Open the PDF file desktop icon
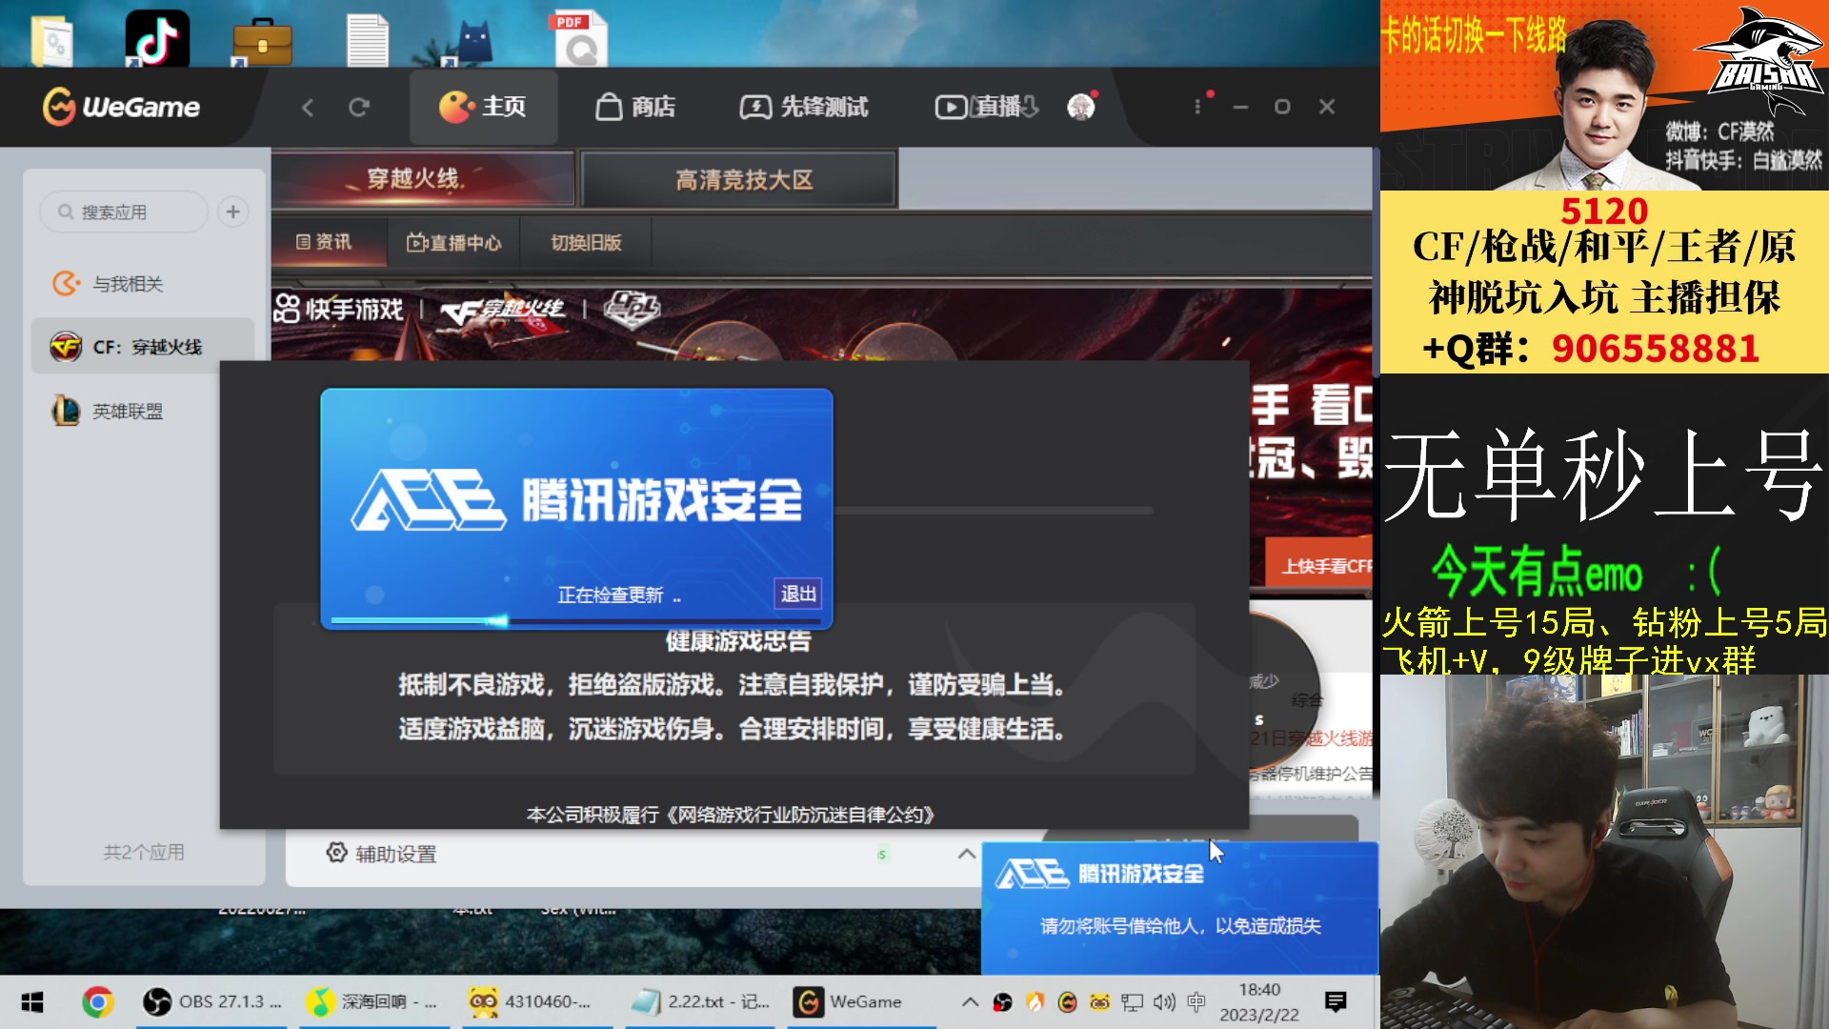1829x1029 pixels. pyautogui.click(x=578, y=38)
